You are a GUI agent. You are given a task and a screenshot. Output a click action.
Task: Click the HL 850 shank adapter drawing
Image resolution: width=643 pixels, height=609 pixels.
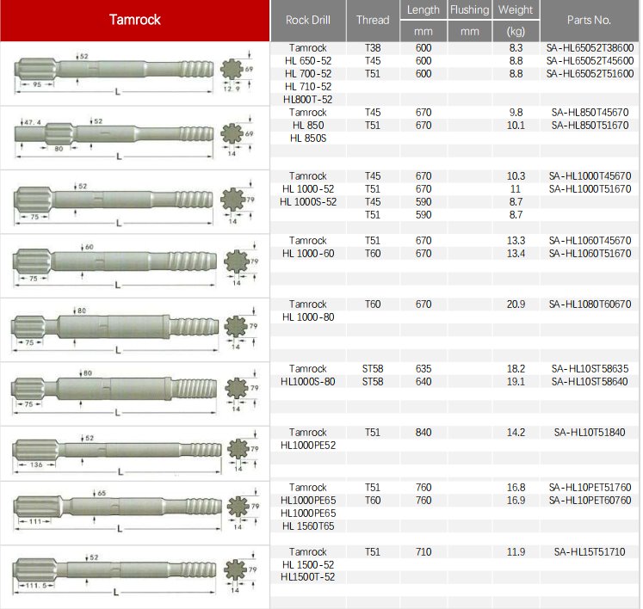(134, 138)
